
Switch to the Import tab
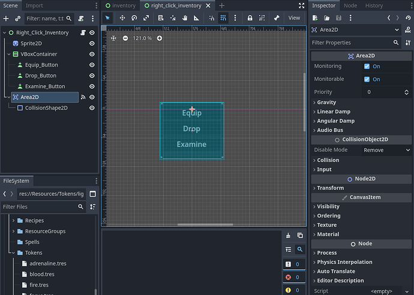(x=34, y=5)
